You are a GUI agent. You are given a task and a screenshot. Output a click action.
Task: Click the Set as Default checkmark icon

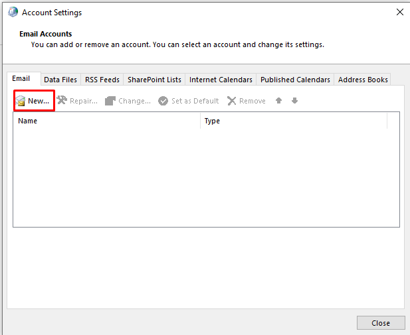(163, 101)
